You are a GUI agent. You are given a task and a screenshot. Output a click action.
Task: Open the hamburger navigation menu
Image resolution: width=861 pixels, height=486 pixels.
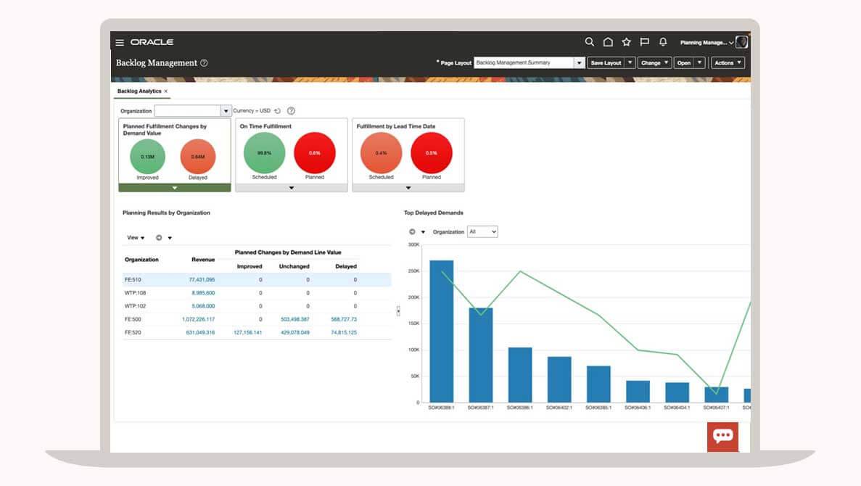tap(120, 43)
